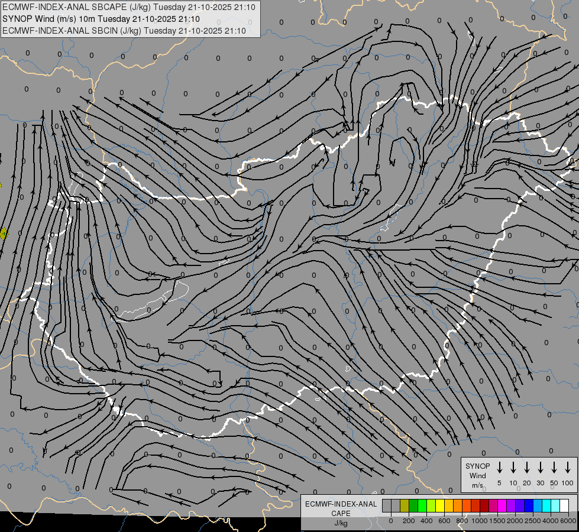Viewport: 579px width, 532px height.
Task: Choose the violet purple CAPE legend swatch
Action: click(511, 506)
